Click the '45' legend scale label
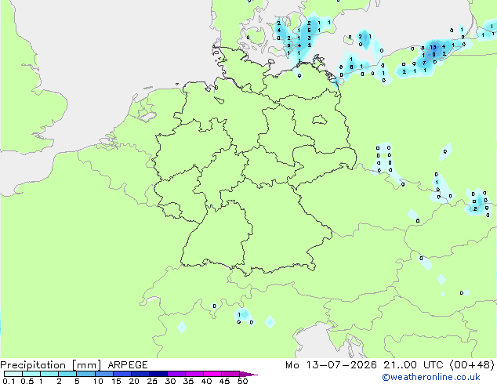This screenshot has width=497, height=384. coord(224,381)
